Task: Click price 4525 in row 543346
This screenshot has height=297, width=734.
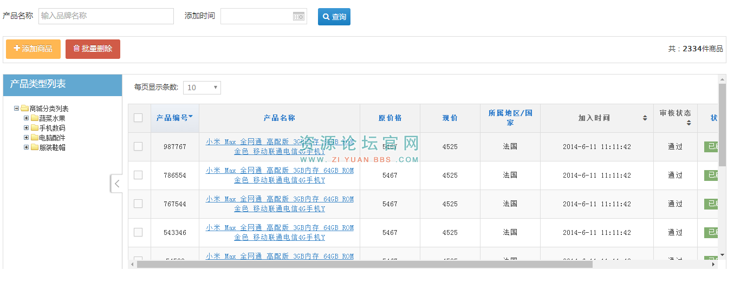Action: (x=450, y=233)
